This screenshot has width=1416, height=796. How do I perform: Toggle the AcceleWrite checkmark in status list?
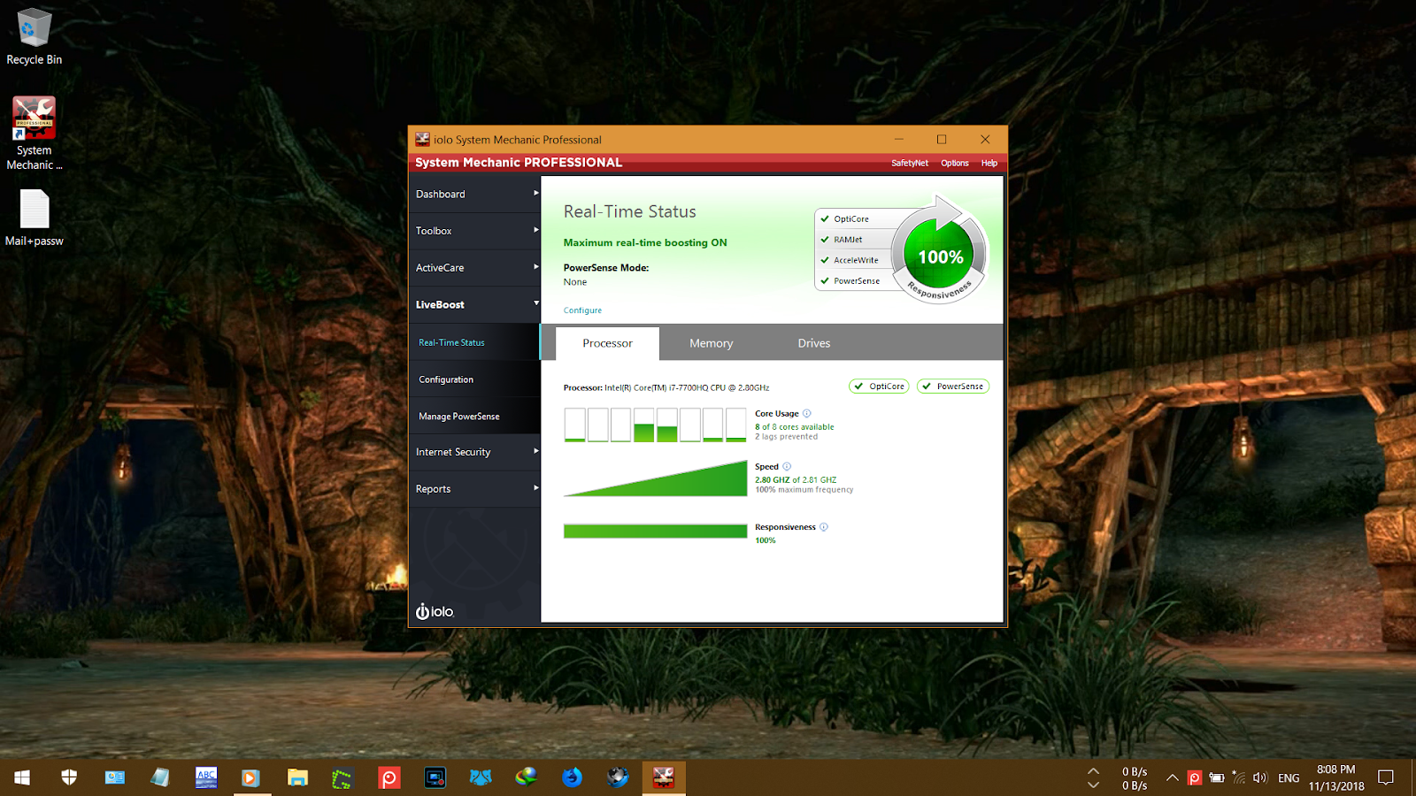pos(825,260)
